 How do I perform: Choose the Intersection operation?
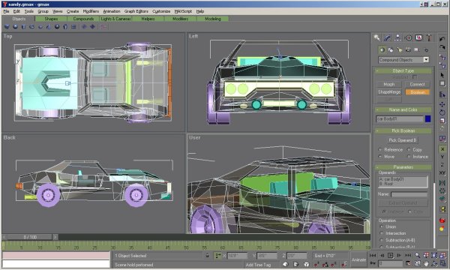tap(382, 233)
